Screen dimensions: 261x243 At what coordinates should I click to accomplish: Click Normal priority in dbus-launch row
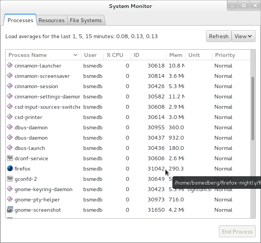[223, 148]
